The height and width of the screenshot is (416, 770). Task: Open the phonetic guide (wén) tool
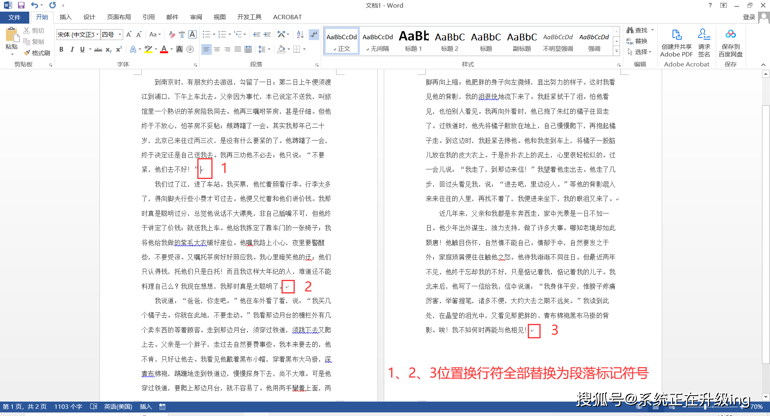[182, 35]
